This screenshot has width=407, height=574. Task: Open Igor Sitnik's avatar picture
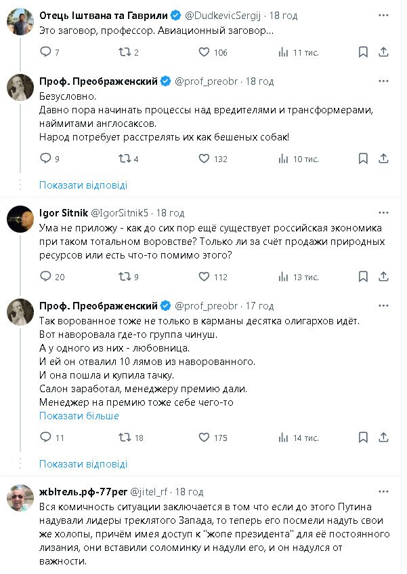(x=20, y=218)
